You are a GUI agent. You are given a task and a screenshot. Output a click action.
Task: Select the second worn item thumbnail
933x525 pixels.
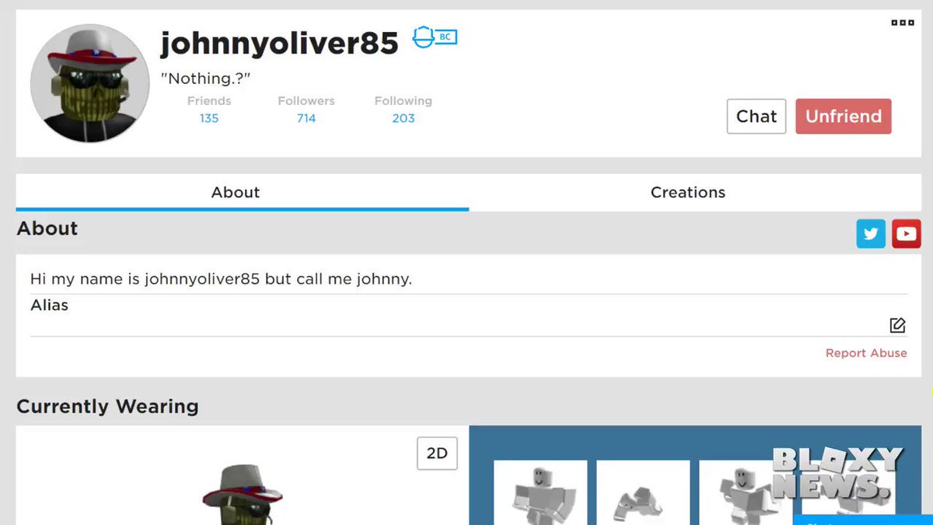[x=643, y=492]
